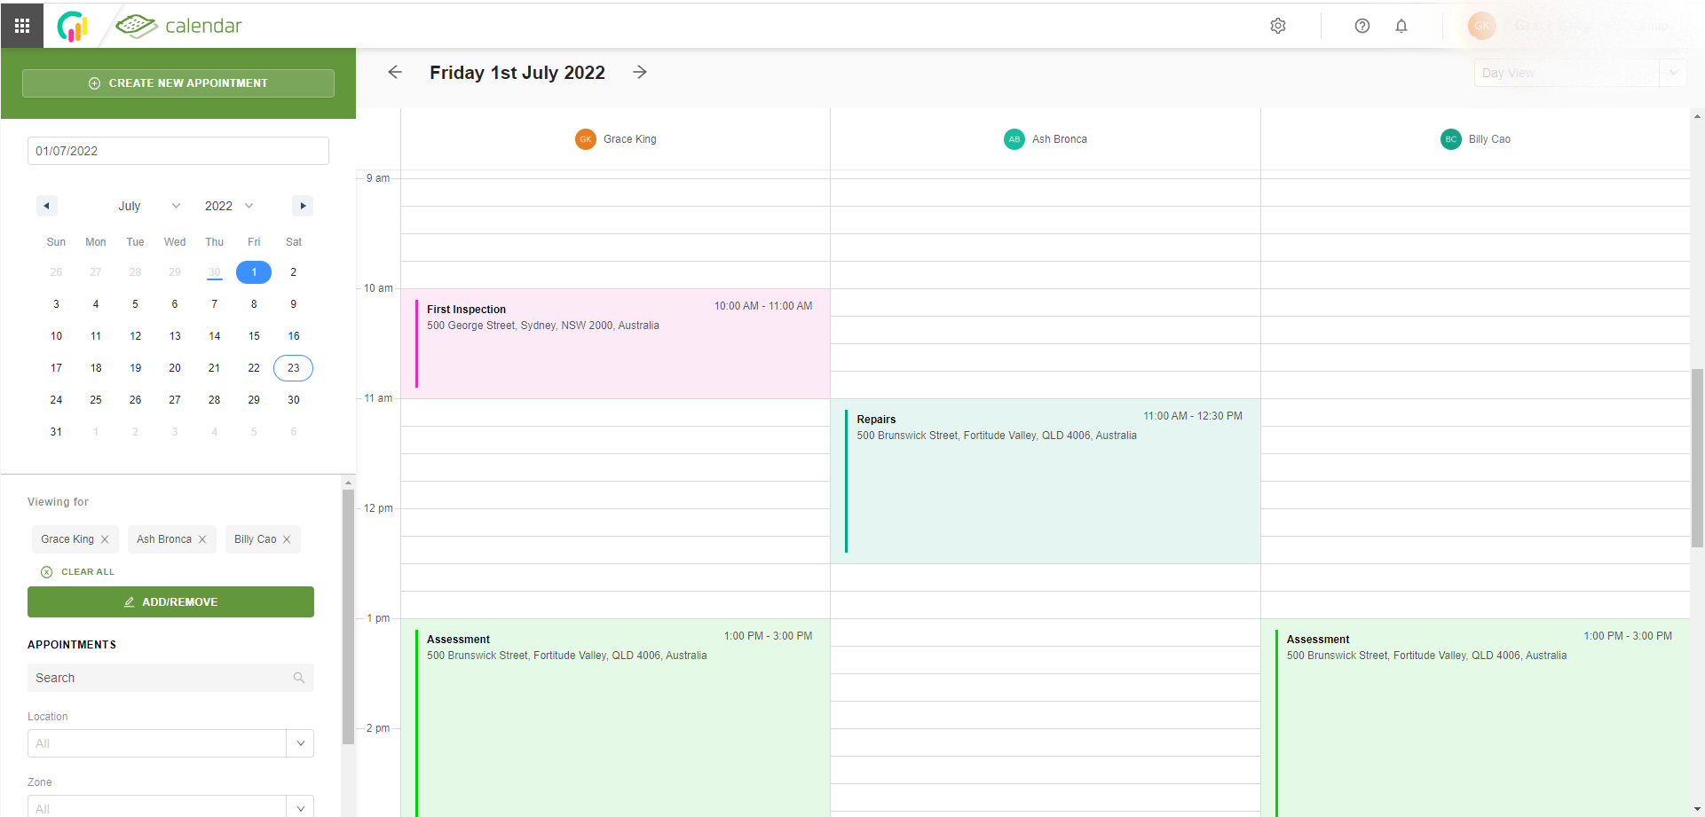Open the Add/Remove staff button
The height and width of the screenshot is (817, 1705).
(x=170, y=601)
